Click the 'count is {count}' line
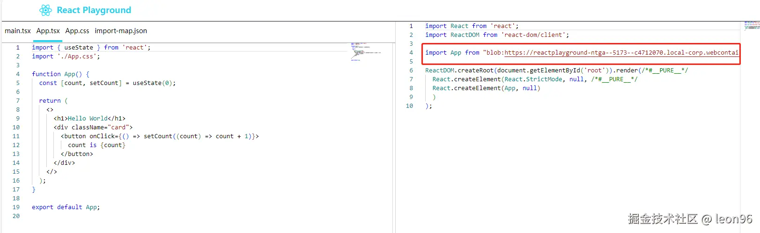Viewport: 760px width, 233px height. pos(96,145)
